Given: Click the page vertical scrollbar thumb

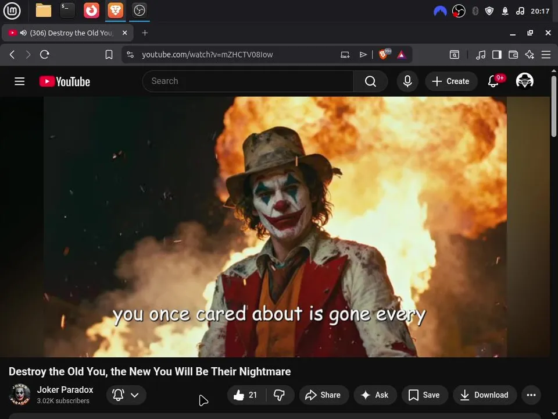Looking at the screenshot, I should pyautogui.click(x=554, y=106).
